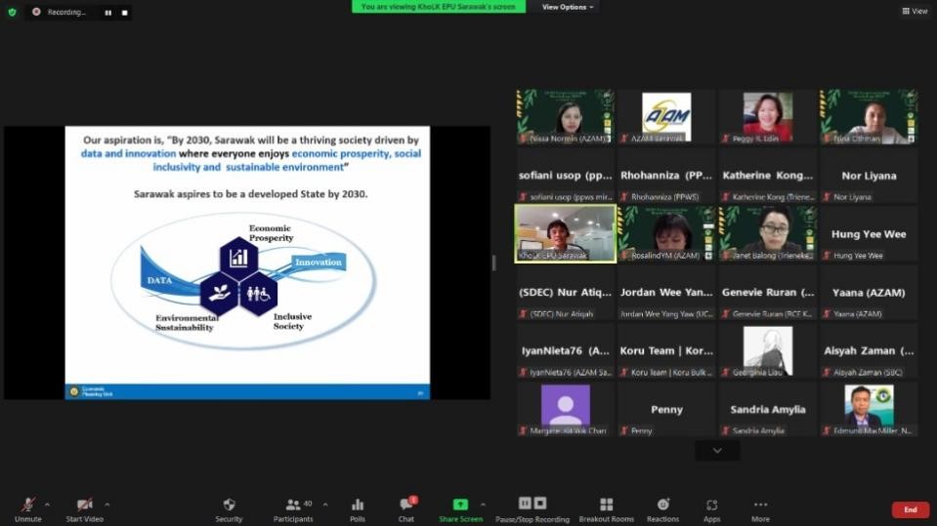
Task: Open the Reactions menu
Action: click(x=662, y=508)
